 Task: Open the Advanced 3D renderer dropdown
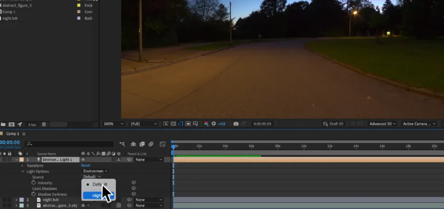(382, 124)
